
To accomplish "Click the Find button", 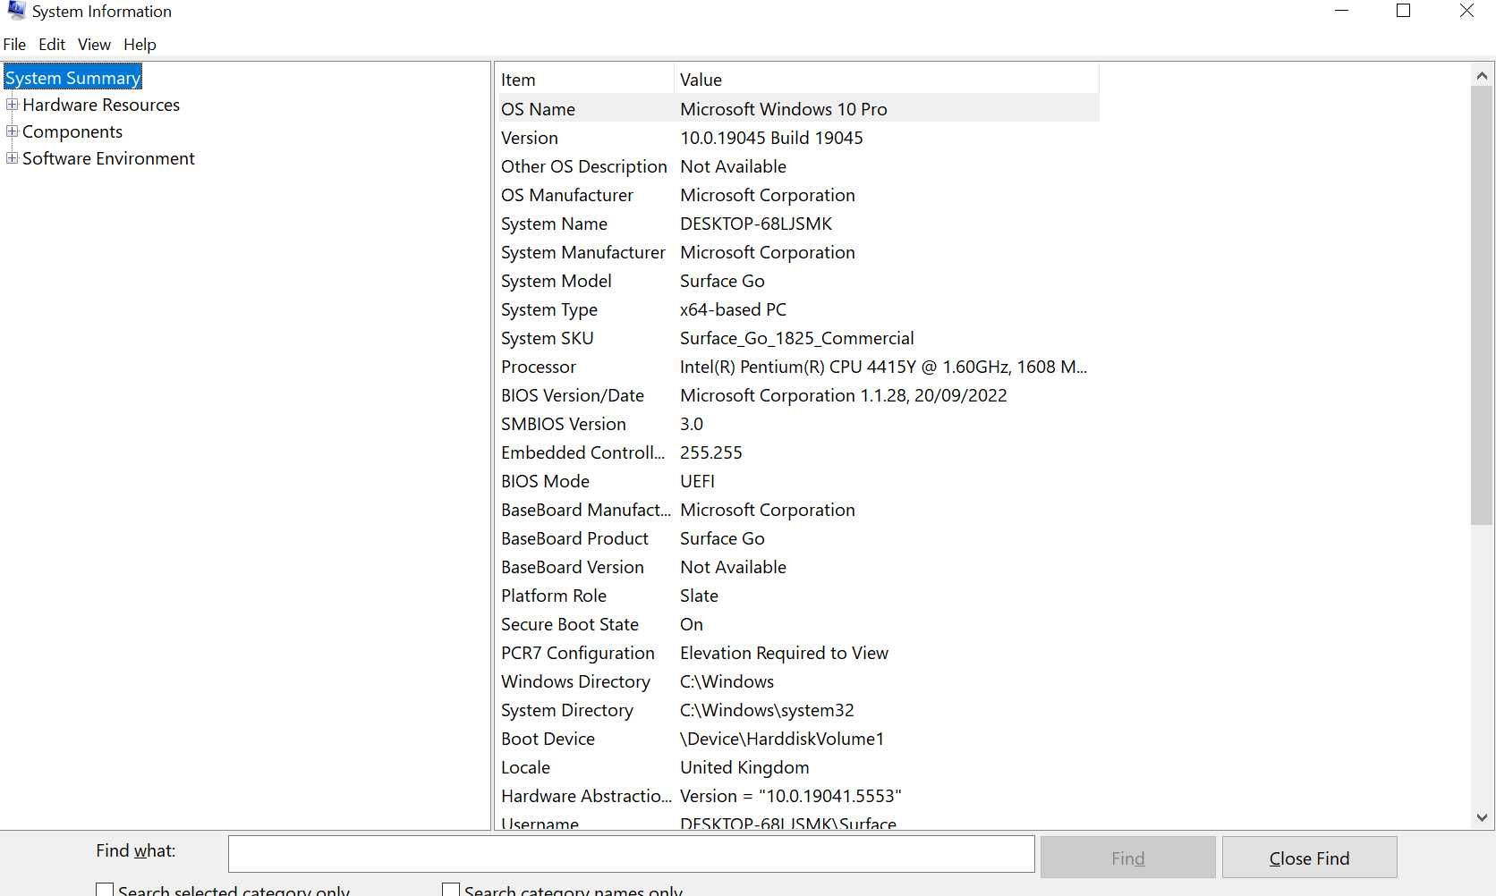I will coord(1127,858).
